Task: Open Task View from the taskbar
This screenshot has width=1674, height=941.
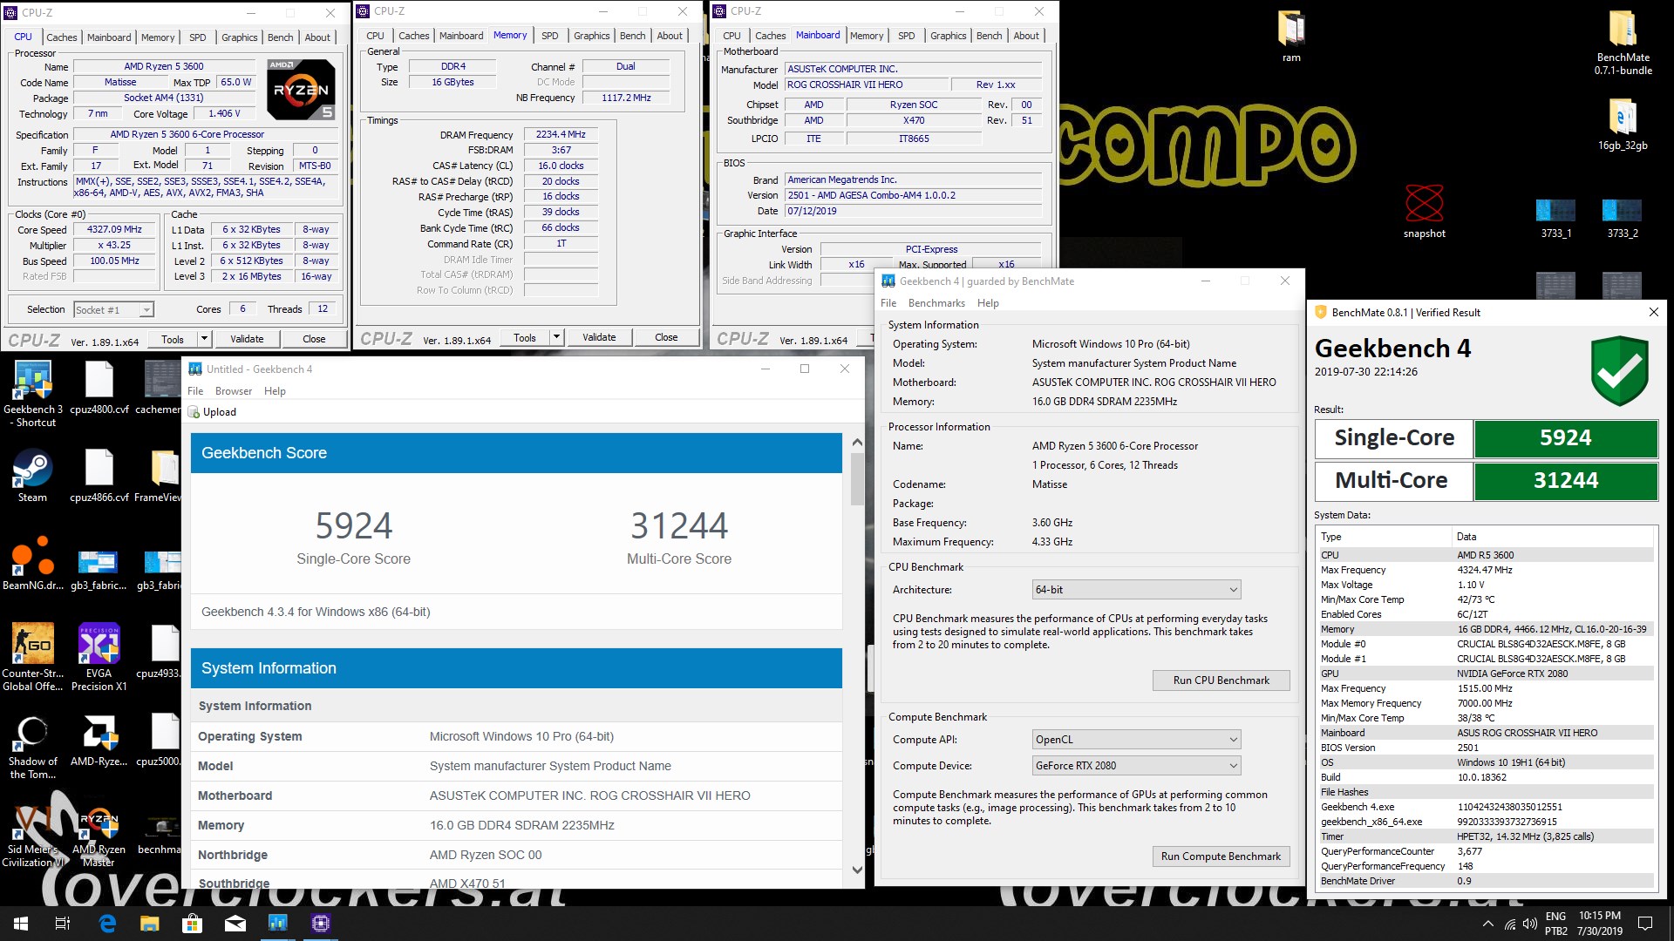Action: coord(63,924)
